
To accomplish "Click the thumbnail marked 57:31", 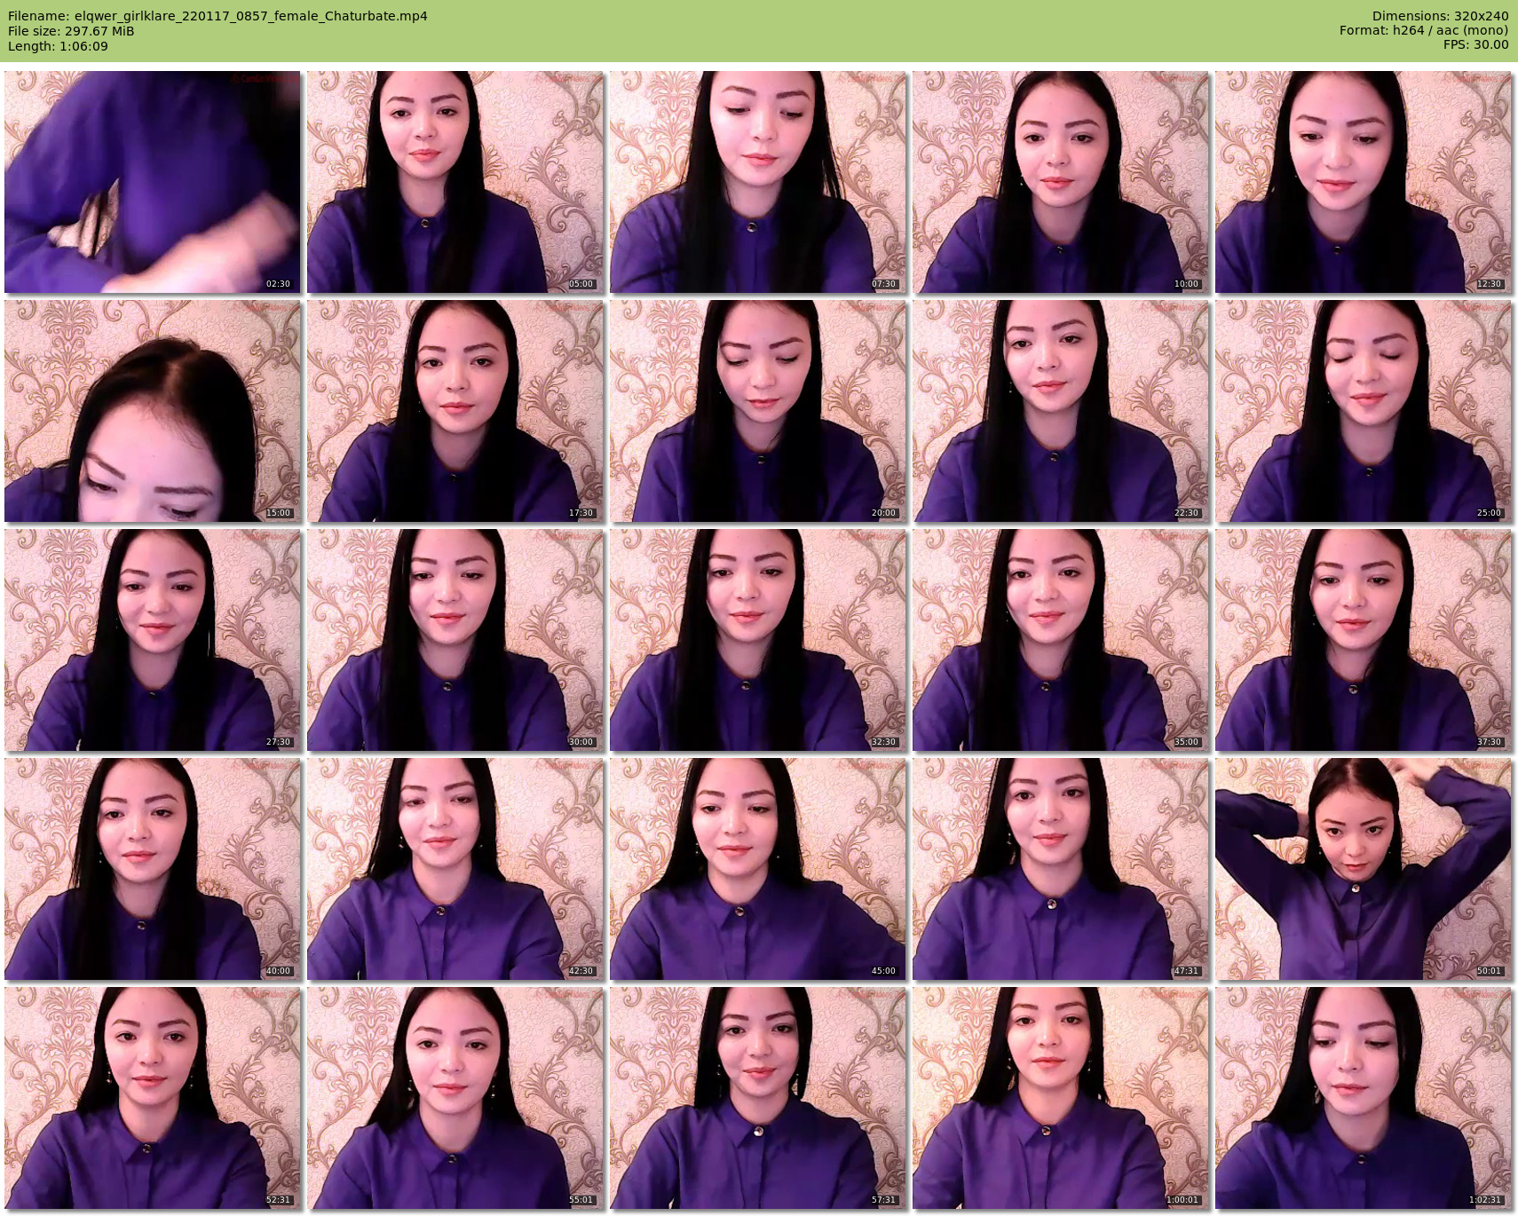I will click(758, 1098).
